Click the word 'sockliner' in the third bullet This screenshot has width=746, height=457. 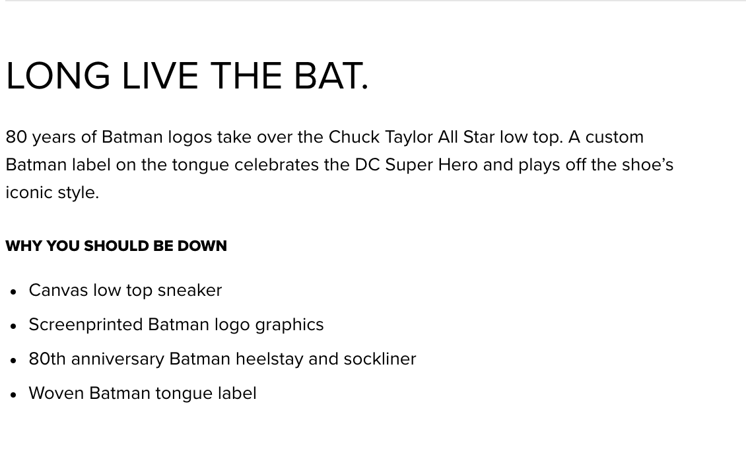click(x=380, y=359)
